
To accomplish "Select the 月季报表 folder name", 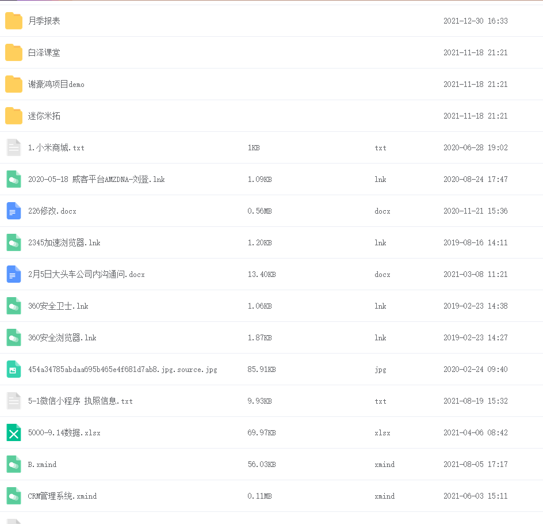I will coord(44,21).
